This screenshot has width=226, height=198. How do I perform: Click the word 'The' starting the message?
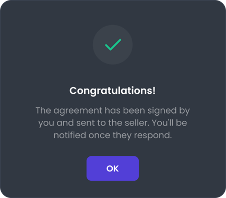click(x=43, y=110)
